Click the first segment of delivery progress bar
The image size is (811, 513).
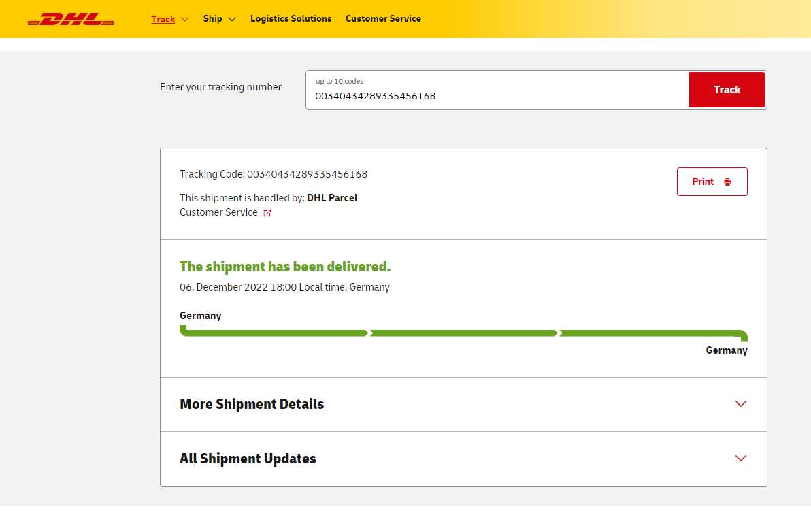tap(274, 333)
